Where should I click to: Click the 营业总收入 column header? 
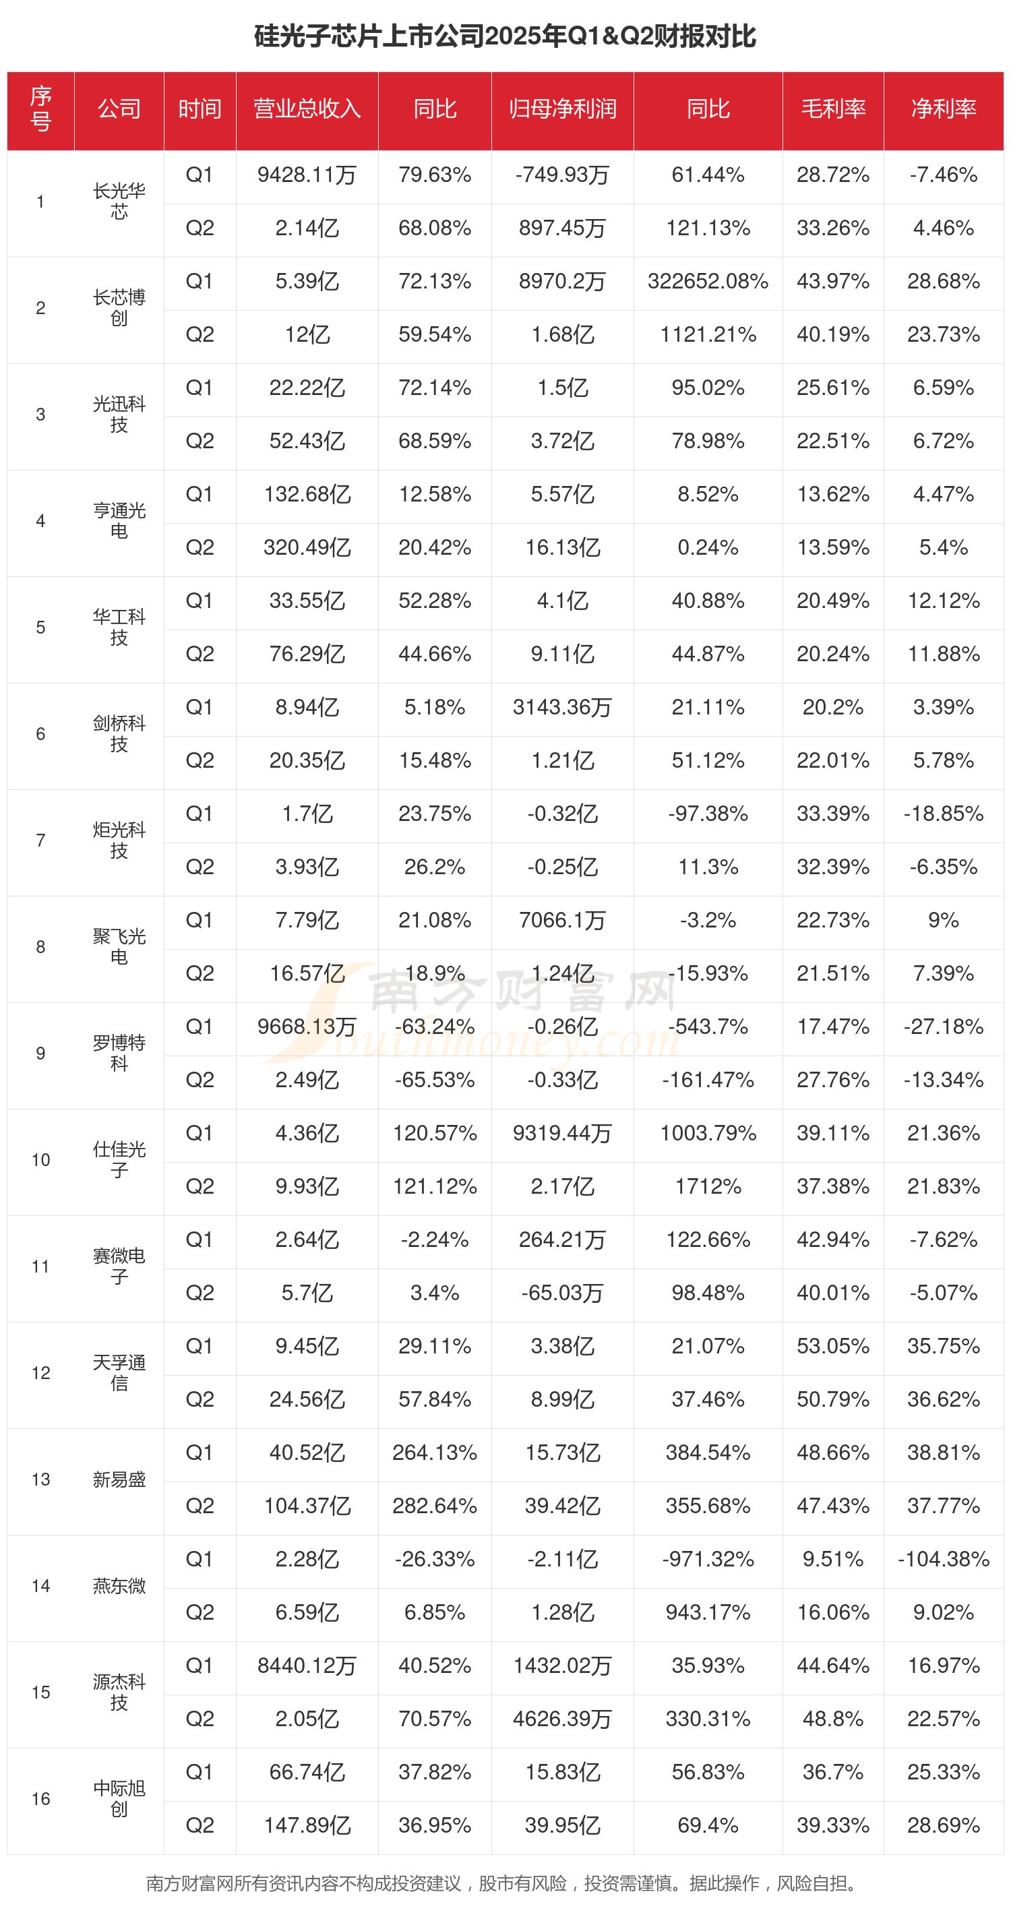[x=307, y=110]
